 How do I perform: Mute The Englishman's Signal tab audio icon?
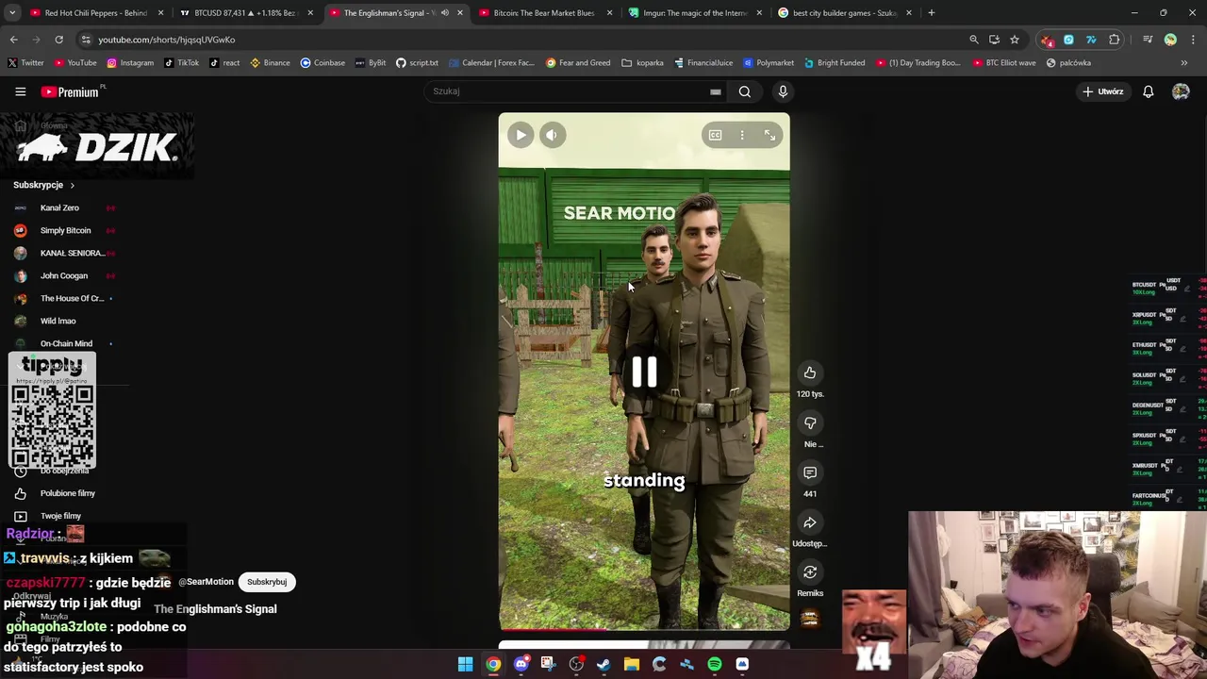[444, 13]
